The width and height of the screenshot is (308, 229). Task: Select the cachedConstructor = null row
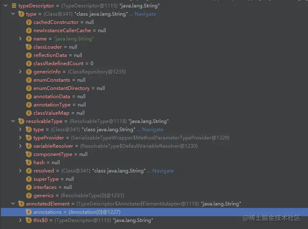(154, 22)
